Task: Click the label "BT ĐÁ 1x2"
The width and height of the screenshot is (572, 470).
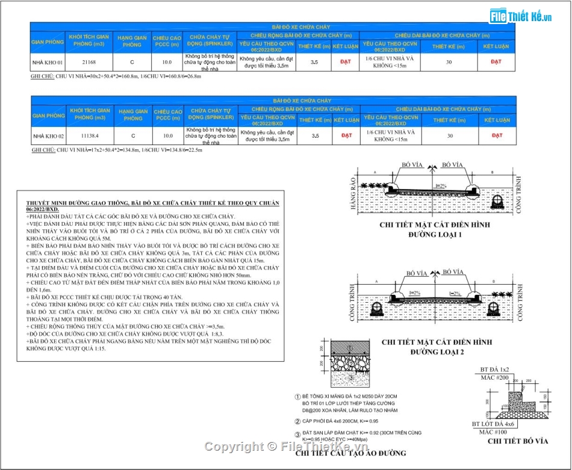Action: click(x=495, y=370)
